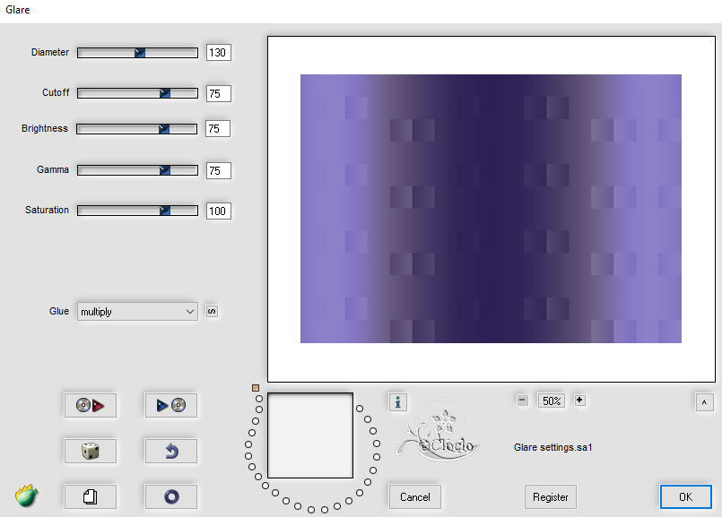
Task: Click the Cancel button
Action: pyautogui.click(x=415, y=496)
